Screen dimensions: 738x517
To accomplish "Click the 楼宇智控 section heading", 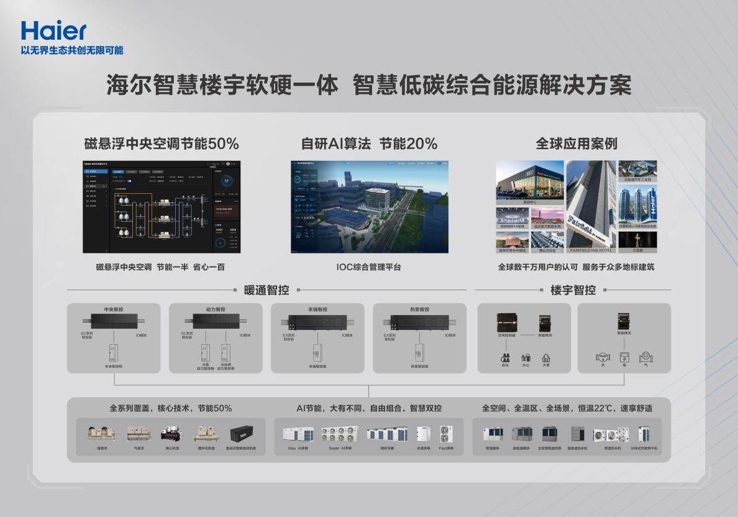I will [573, 290].
